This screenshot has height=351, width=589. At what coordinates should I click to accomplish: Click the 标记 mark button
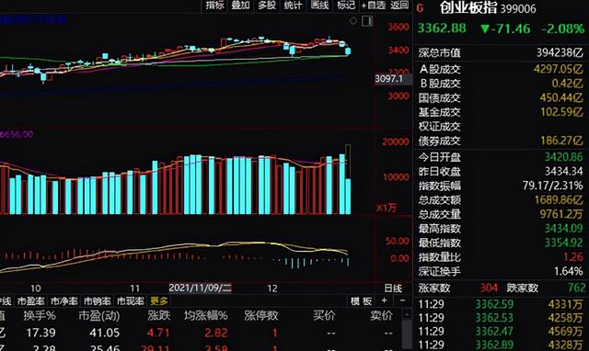(x=346, y=6)
